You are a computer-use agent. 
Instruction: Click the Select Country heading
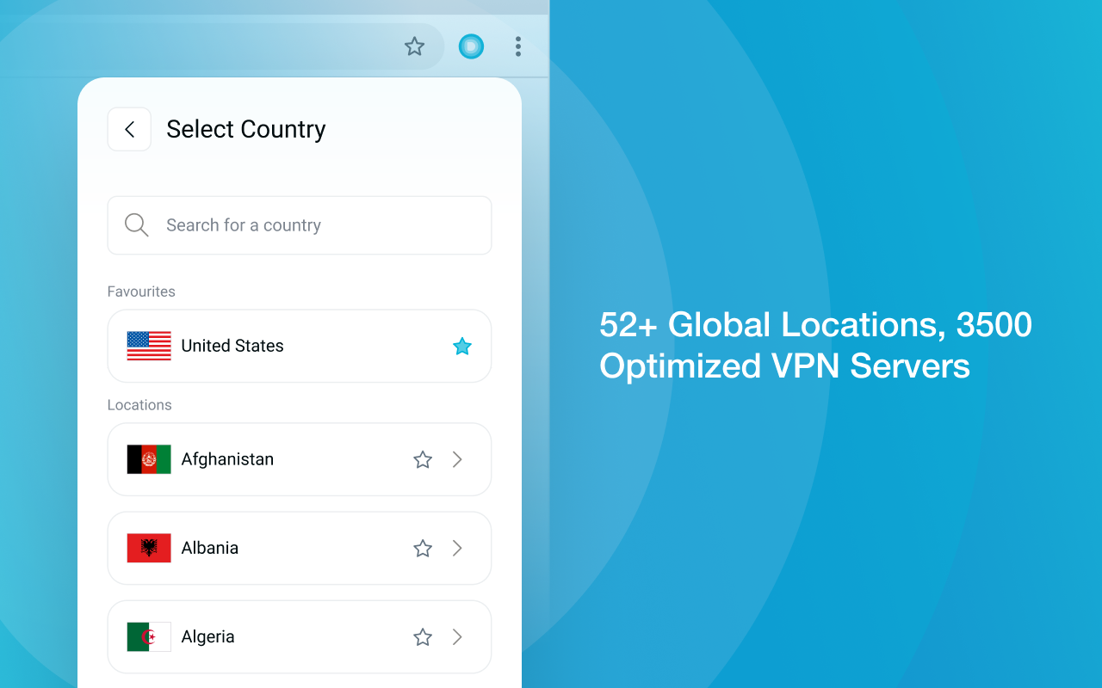point(246,129)
